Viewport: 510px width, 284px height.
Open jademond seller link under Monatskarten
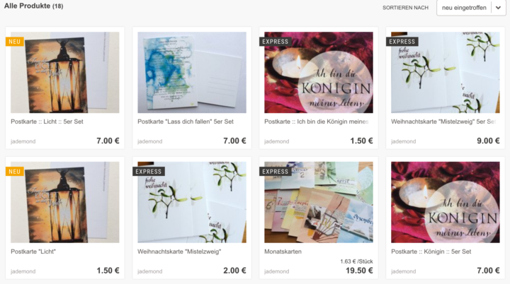pyautogui.click(x=276, y=271)
